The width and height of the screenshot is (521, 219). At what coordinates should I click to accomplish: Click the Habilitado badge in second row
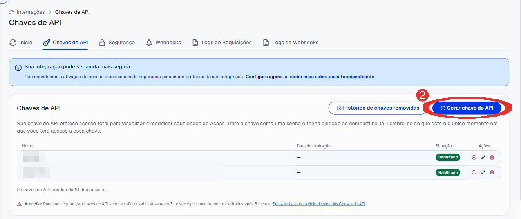pyautogui.click(x=448, y=172)
